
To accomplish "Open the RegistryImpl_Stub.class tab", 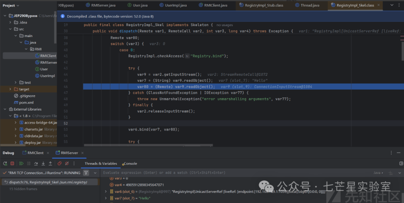I will pos(261,5).
